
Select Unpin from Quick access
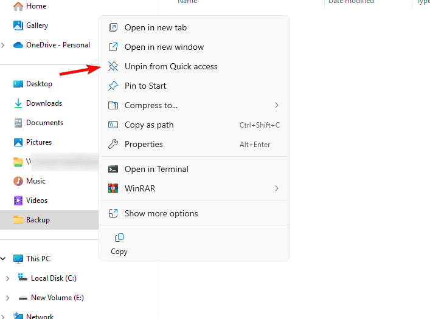[x=171, y=66]
